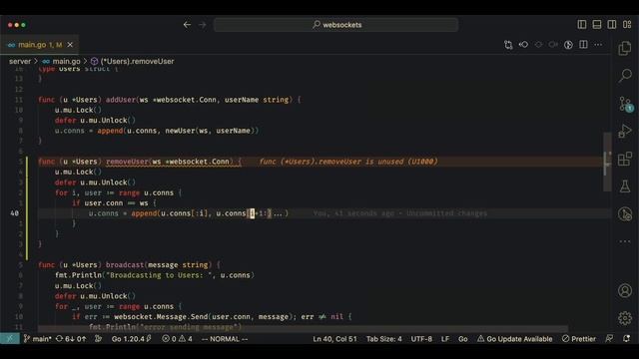Change the LF end-of-line sequence

pos(445,339)
